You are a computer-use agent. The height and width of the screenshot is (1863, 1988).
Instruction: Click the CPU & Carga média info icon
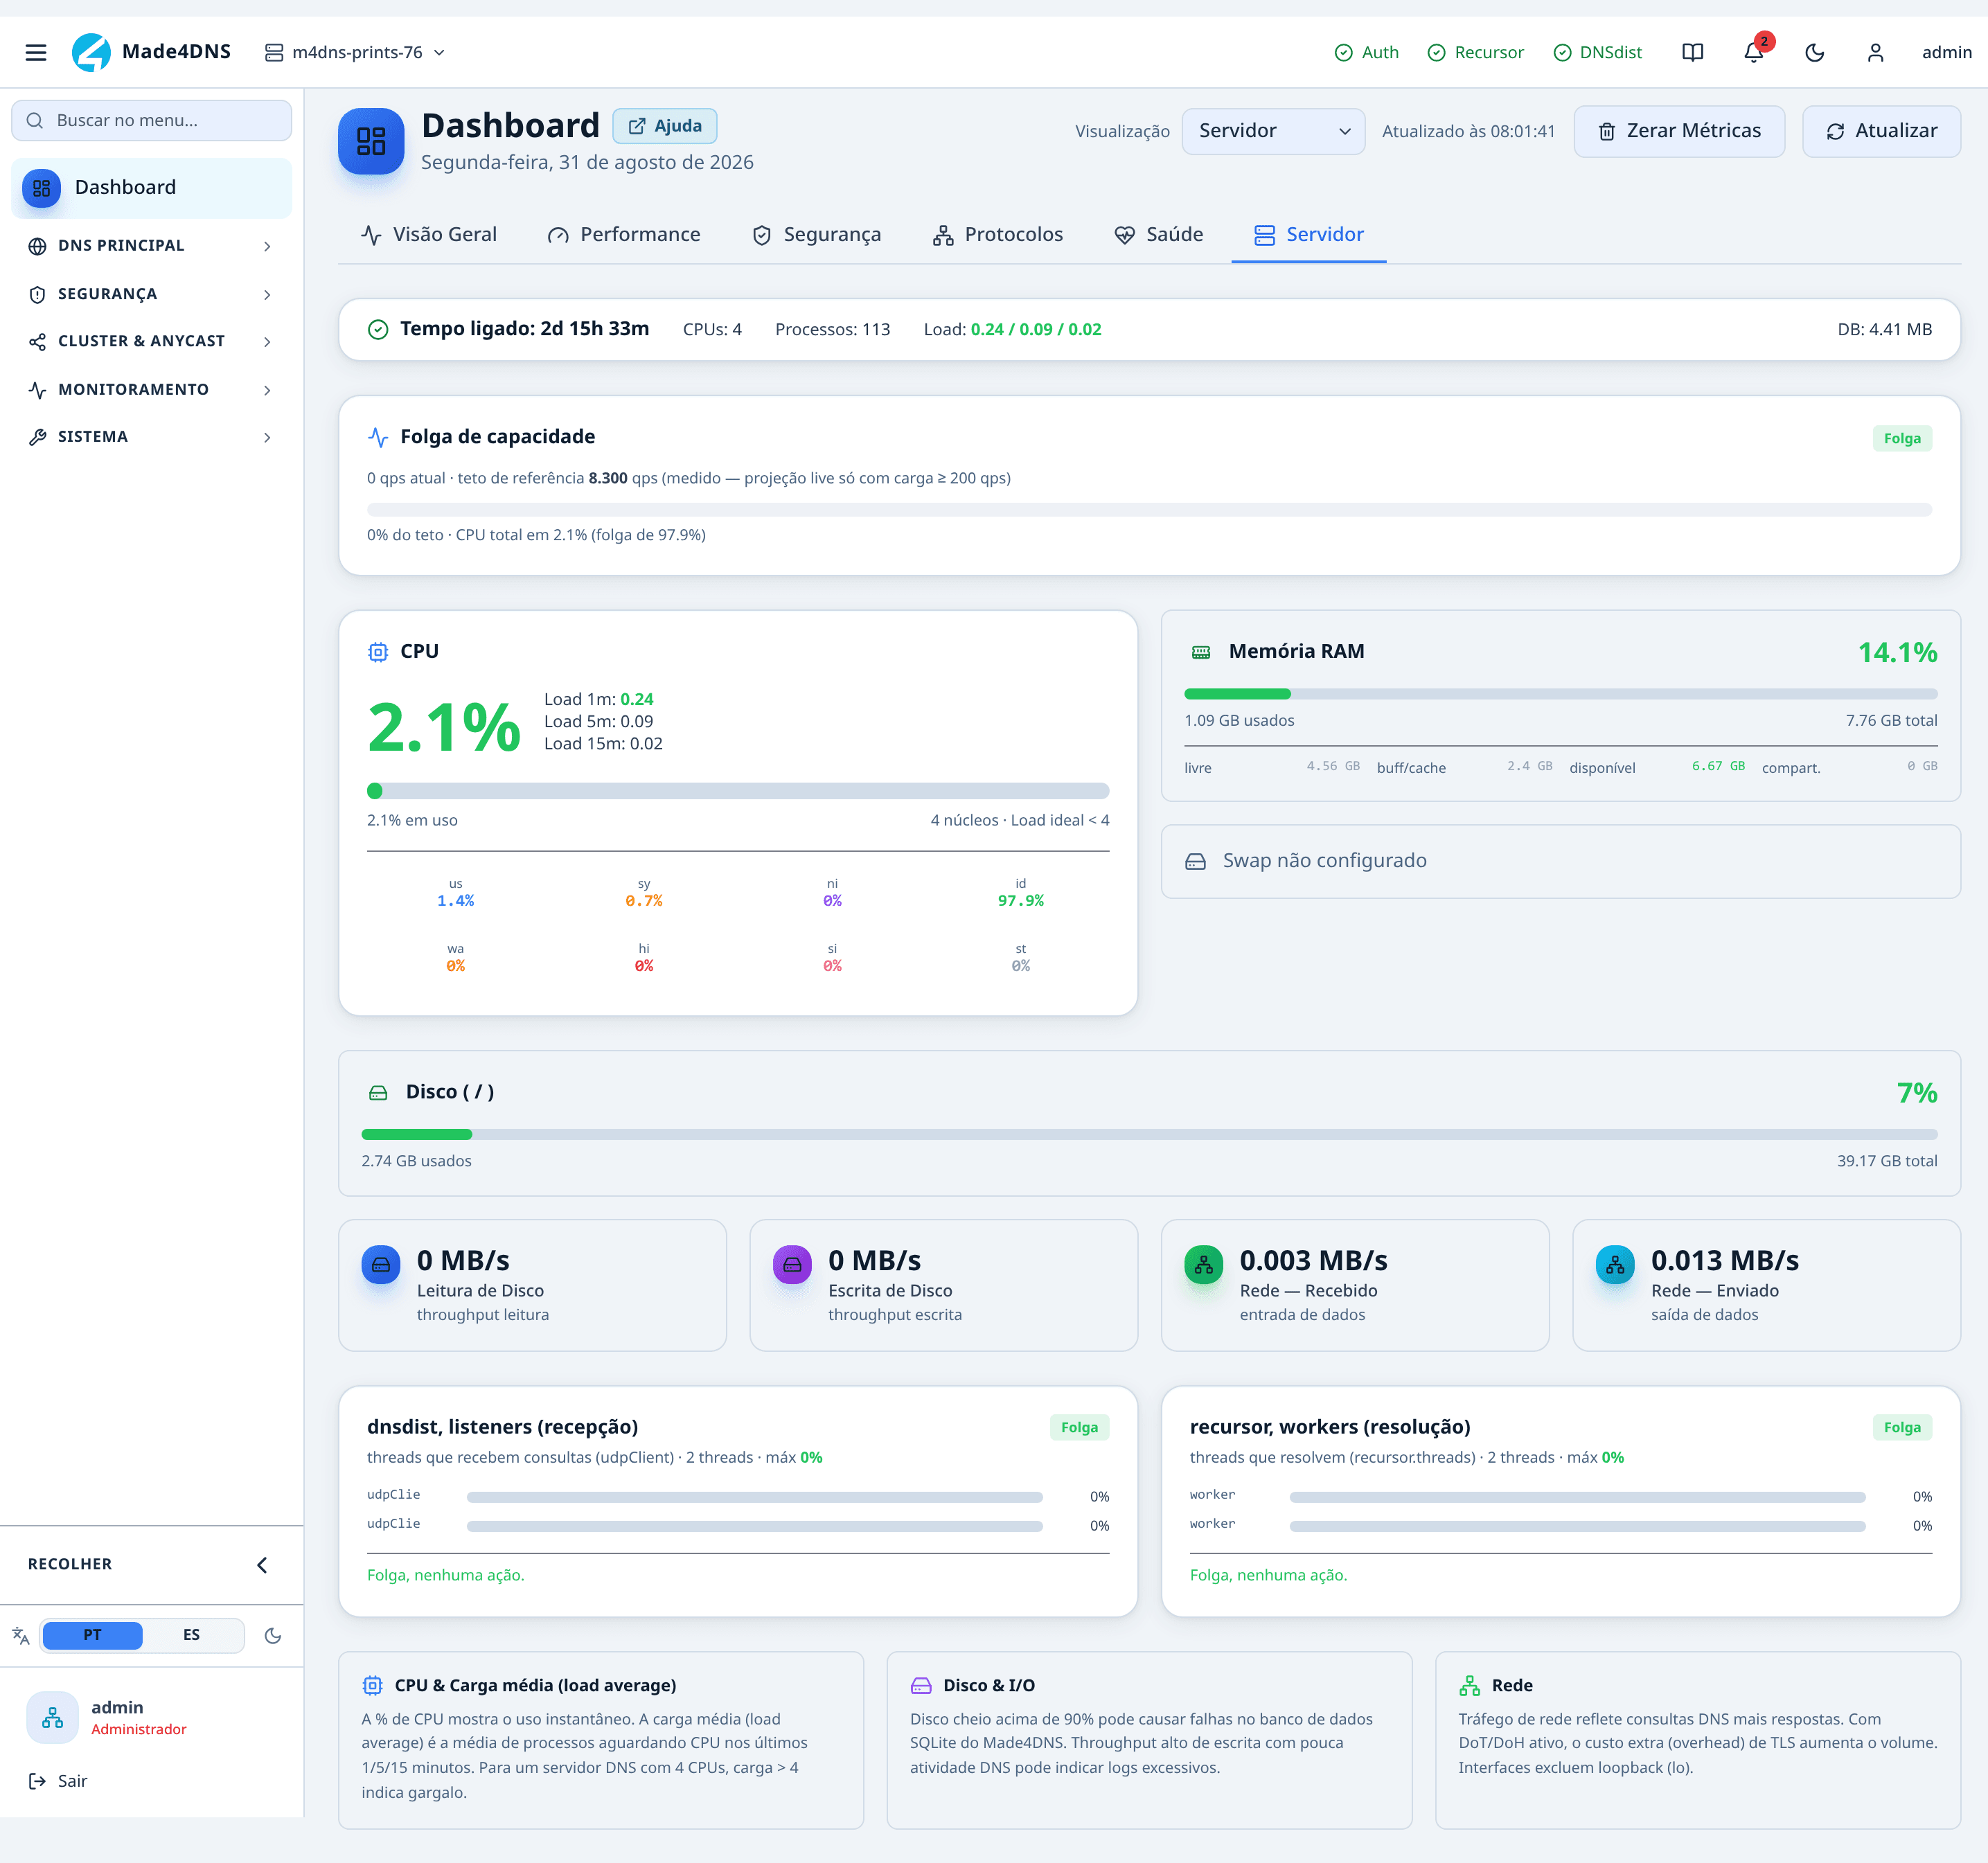click(x=372, y=1686)
